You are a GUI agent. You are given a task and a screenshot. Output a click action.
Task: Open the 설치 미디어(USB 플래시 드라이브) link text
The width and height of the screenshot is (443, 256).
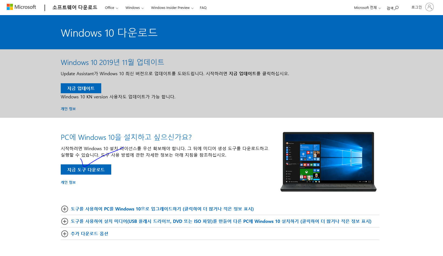coord(221,221)
